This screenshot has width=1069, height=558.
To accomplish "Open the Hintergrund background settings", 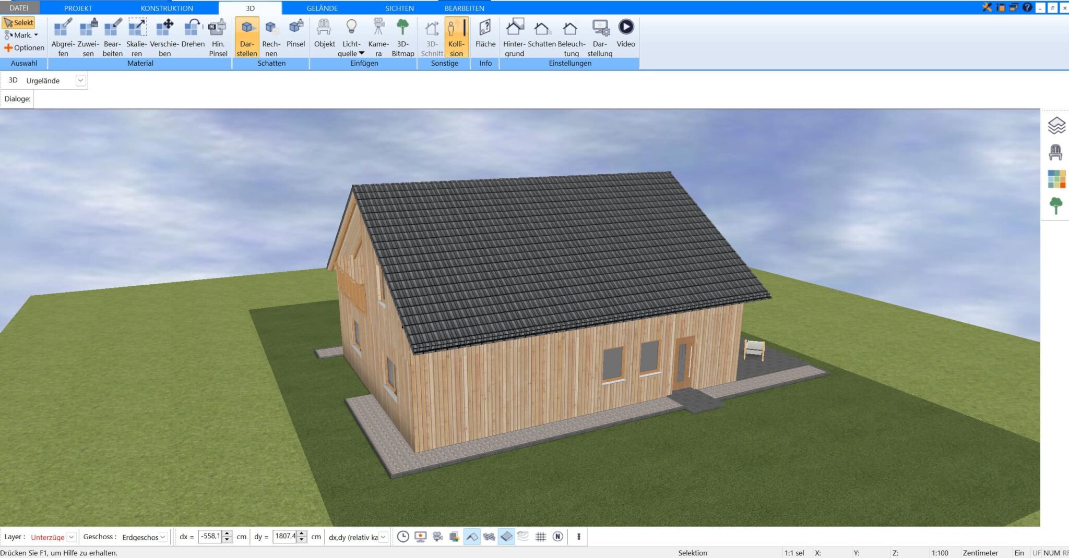I will coord(514,37).
